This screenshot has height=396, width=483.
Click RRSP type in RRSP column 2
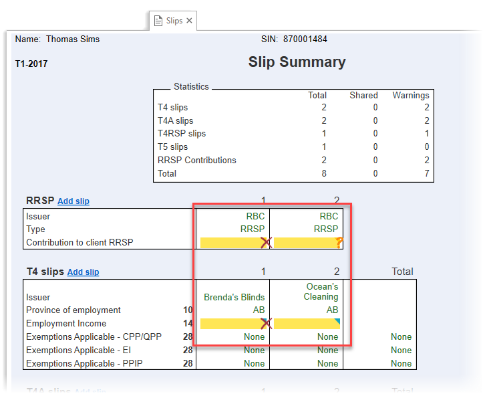point(326,229)
